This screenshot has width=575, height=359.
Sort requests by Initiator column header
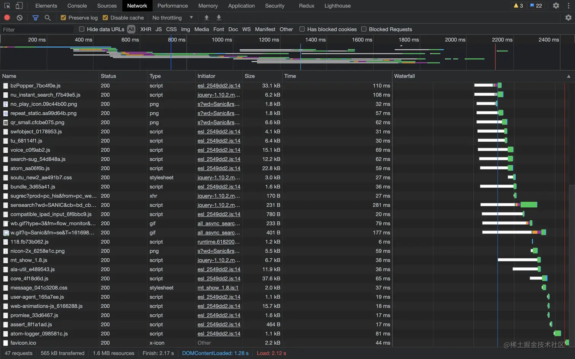[x=219, y=76]
